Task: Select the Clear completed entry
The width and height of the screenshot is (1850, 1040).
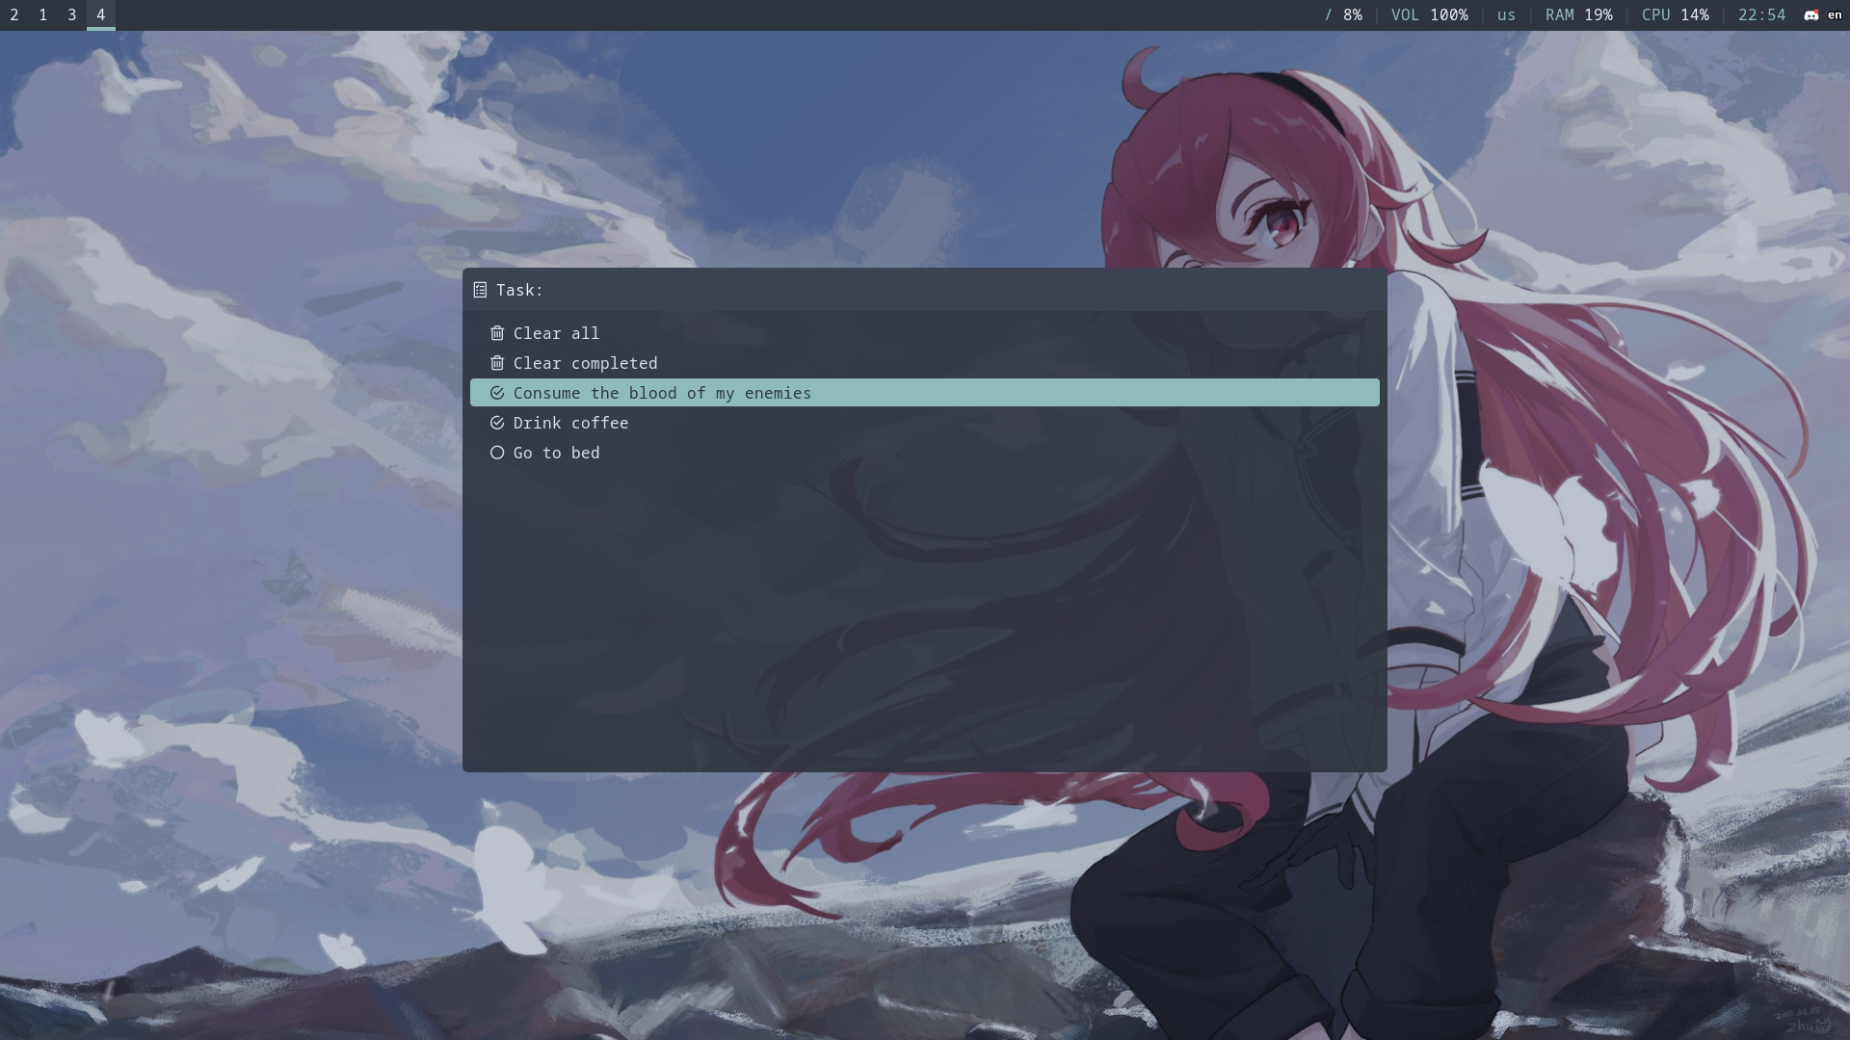Action: [585, 363]
